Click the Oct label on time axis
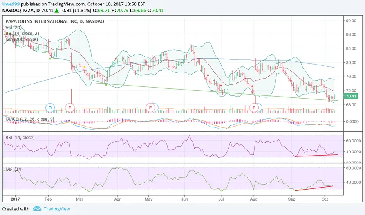 (x=325, y=199)
